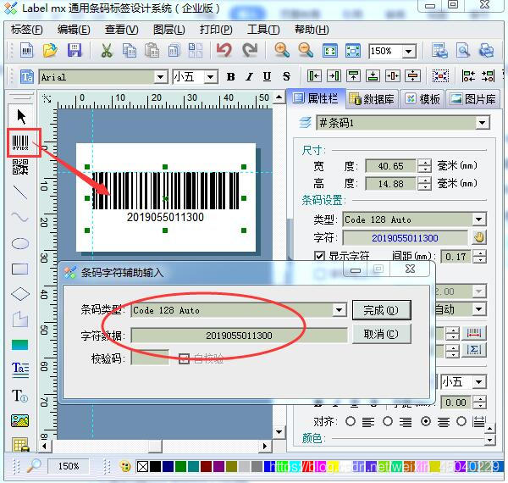The width and height of the screenshot is (508, 483).
Task: Click the printer icon to print
Action: 486,51
